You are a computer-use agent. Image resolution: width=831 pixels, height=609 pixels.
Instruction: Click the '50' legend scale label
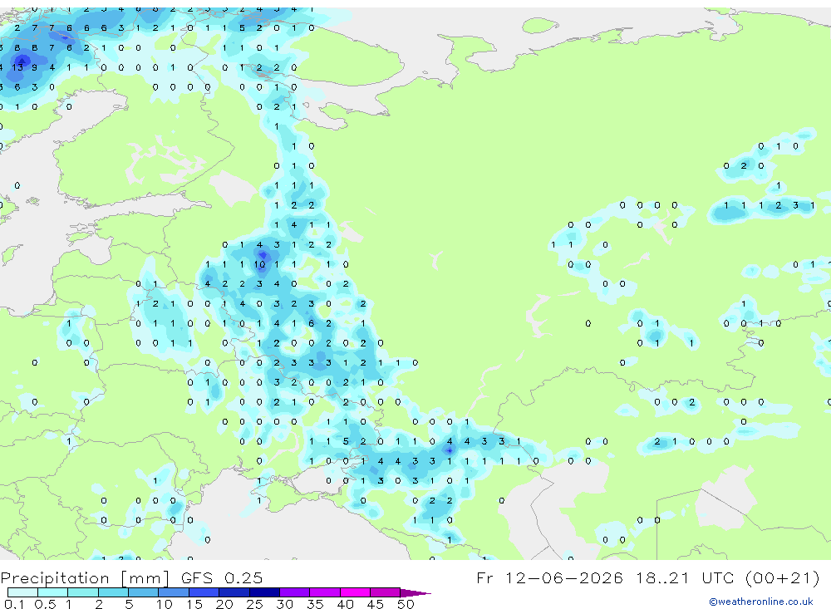[x=406, y=604]
